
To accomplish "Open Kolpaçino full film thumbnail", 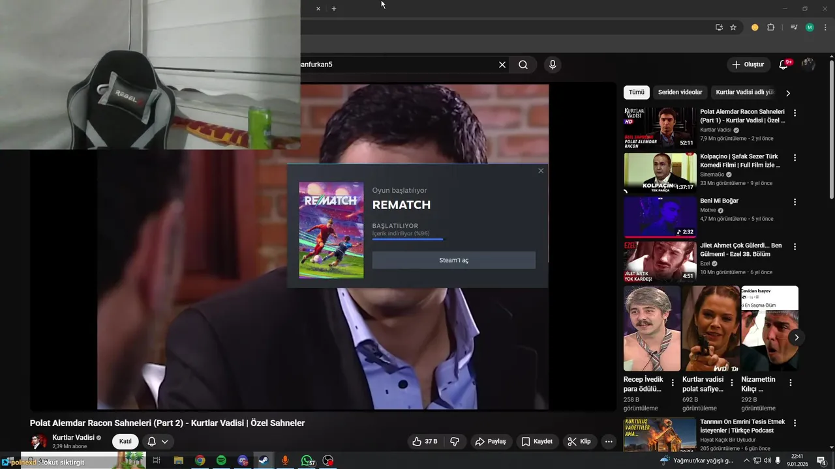I will (660, 173).
